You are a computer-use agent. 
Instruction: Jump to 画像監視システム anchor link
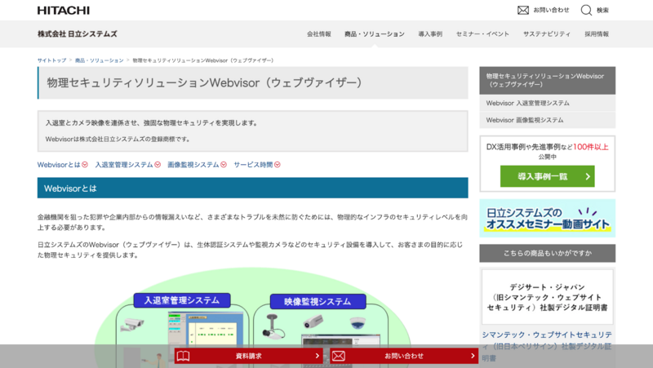193,165
